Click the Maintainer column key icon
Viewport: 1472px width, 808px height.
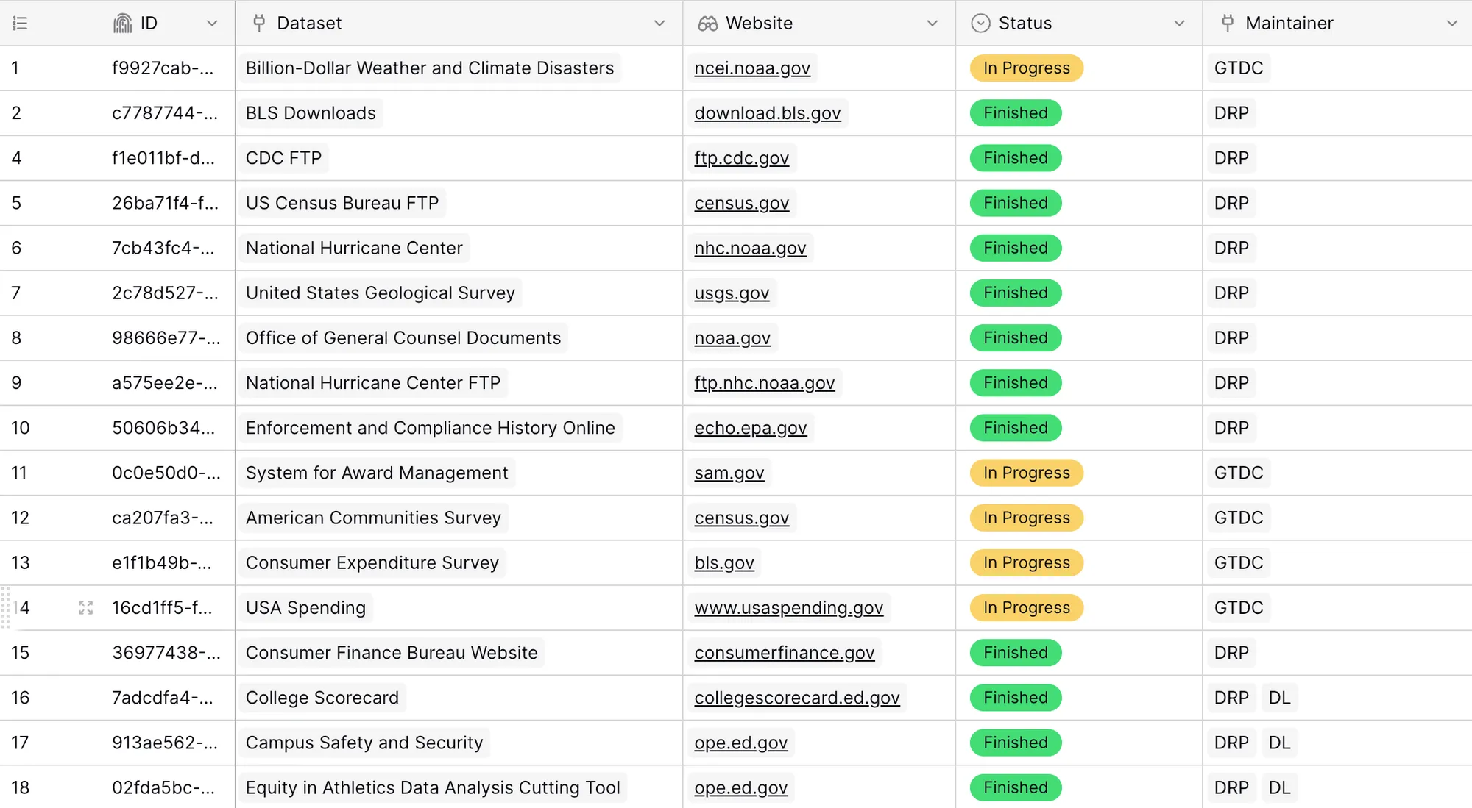[x=1228, y=23]
